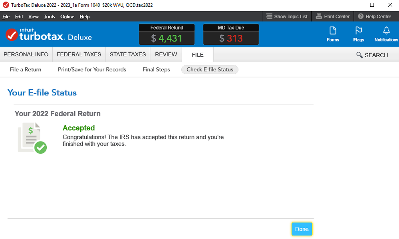Open the Edit menu
The height and width of the screenshot is (239, 399).
point(19,16)
